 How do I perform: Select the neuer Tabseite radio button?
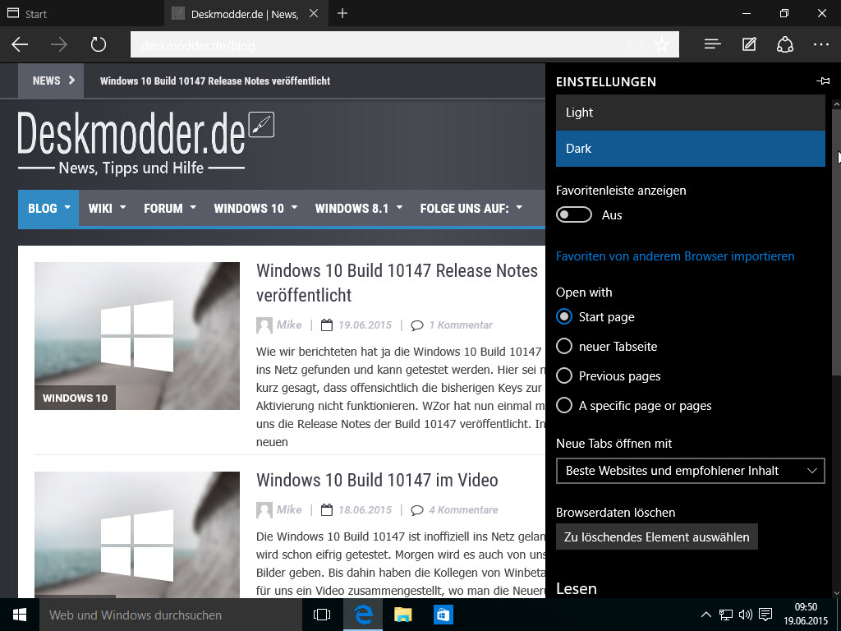pos(564,346)
